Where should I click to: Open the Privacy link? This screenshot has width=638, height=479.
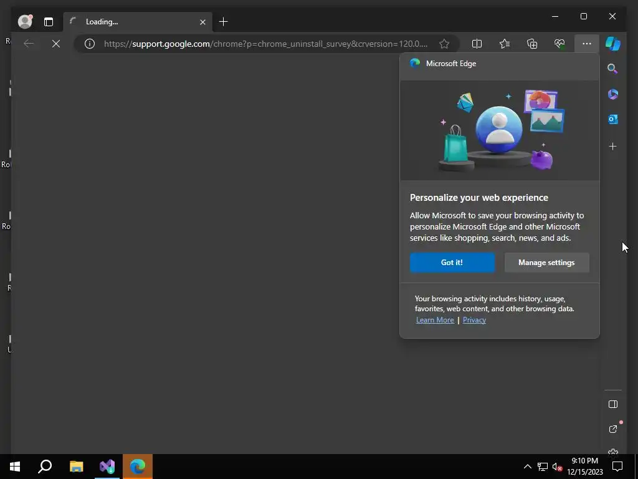pyautogui.click(x=474, y=320)
